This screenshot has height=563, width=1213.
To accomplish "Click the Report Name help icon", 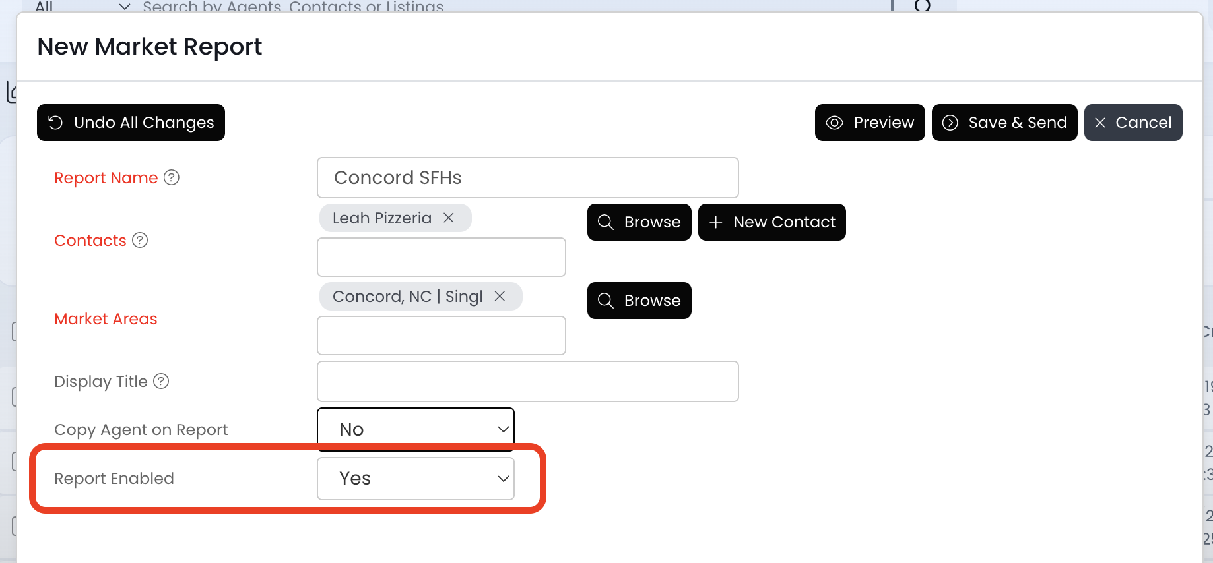I will pyautogui.click(x=172, y=177).
